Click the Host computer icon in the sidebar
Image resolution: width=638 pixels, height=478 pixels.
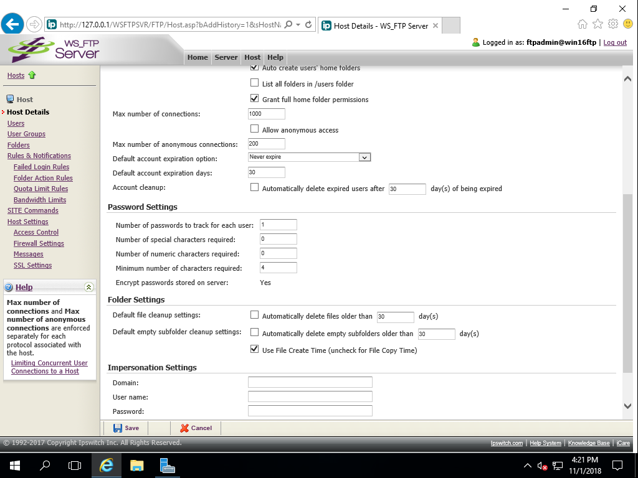11,98
